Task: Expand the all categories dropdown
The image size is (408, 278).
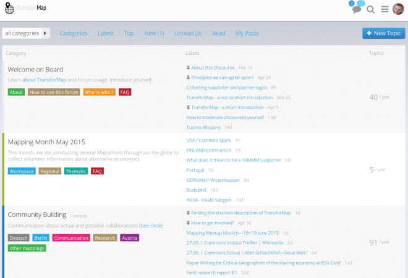Action: pyautogui.click(x=26, y=33)
